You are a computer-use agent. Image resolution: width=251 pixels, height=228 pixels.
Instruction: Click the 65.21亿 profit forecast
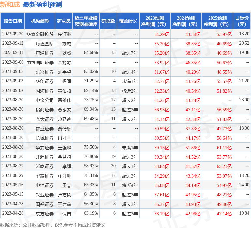point(224,166)
